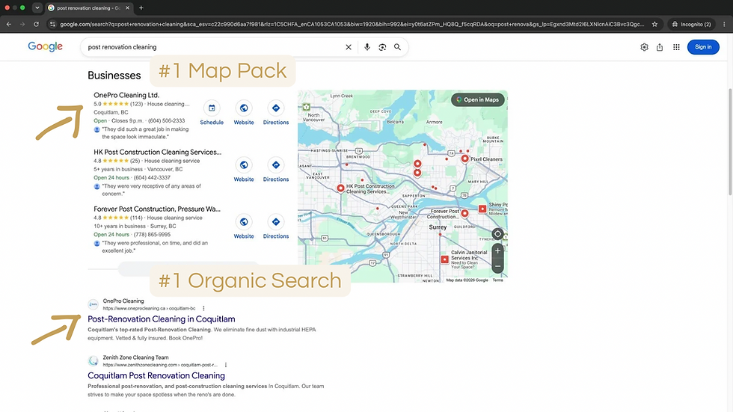Open search by image lens icon

click(382, 46)
